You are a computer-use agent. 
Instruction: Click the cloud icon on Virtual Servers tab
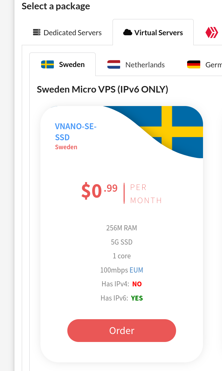tap(127, 32)
